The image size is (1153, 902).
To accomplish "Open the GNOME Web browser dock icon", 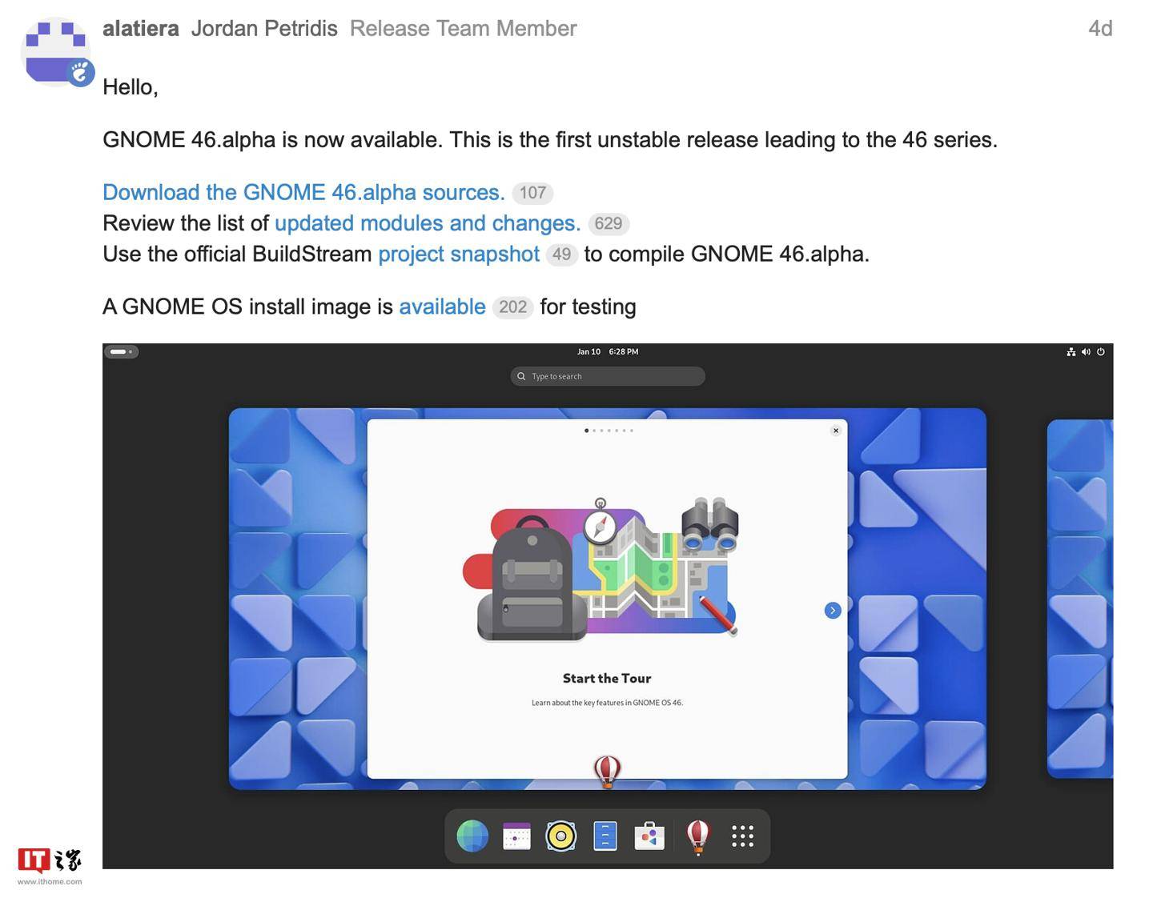I will pos(472,836).
